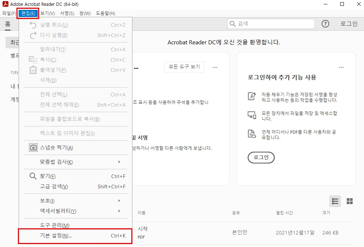Viewport: 364px width, 247px height.
Task: Select 스냅숏 찍기(A) menu entry
Action: 75,148
